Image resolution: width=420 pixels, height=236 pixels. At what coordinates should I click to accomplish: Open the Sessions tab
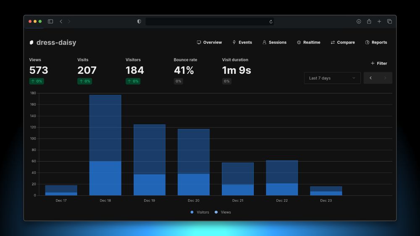274,42
